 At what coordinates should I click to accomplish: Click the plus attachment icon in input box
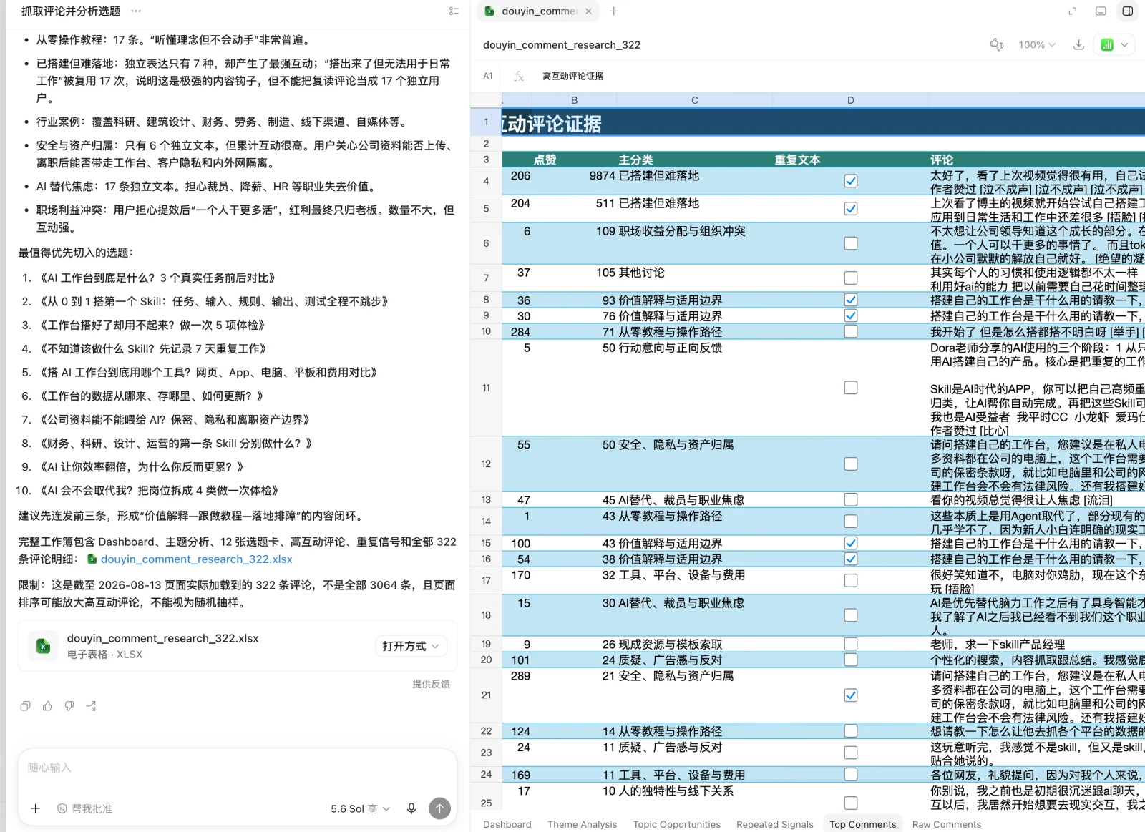(x=35, y=808)
